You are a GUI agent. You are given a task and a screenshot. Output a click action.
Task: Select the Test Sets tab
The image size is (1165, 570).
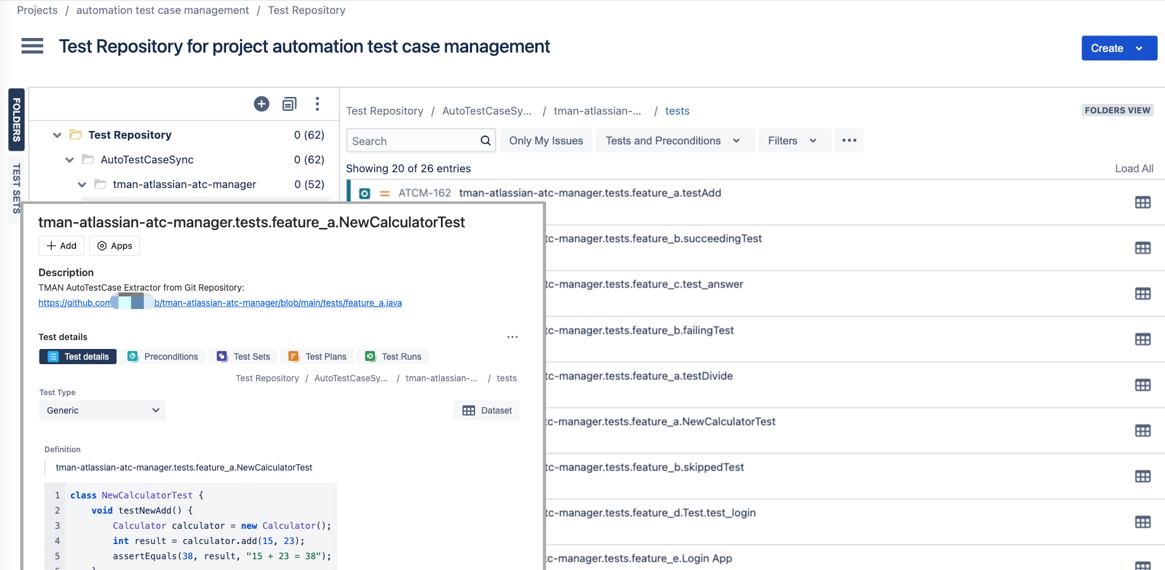(x=244, y=357)
